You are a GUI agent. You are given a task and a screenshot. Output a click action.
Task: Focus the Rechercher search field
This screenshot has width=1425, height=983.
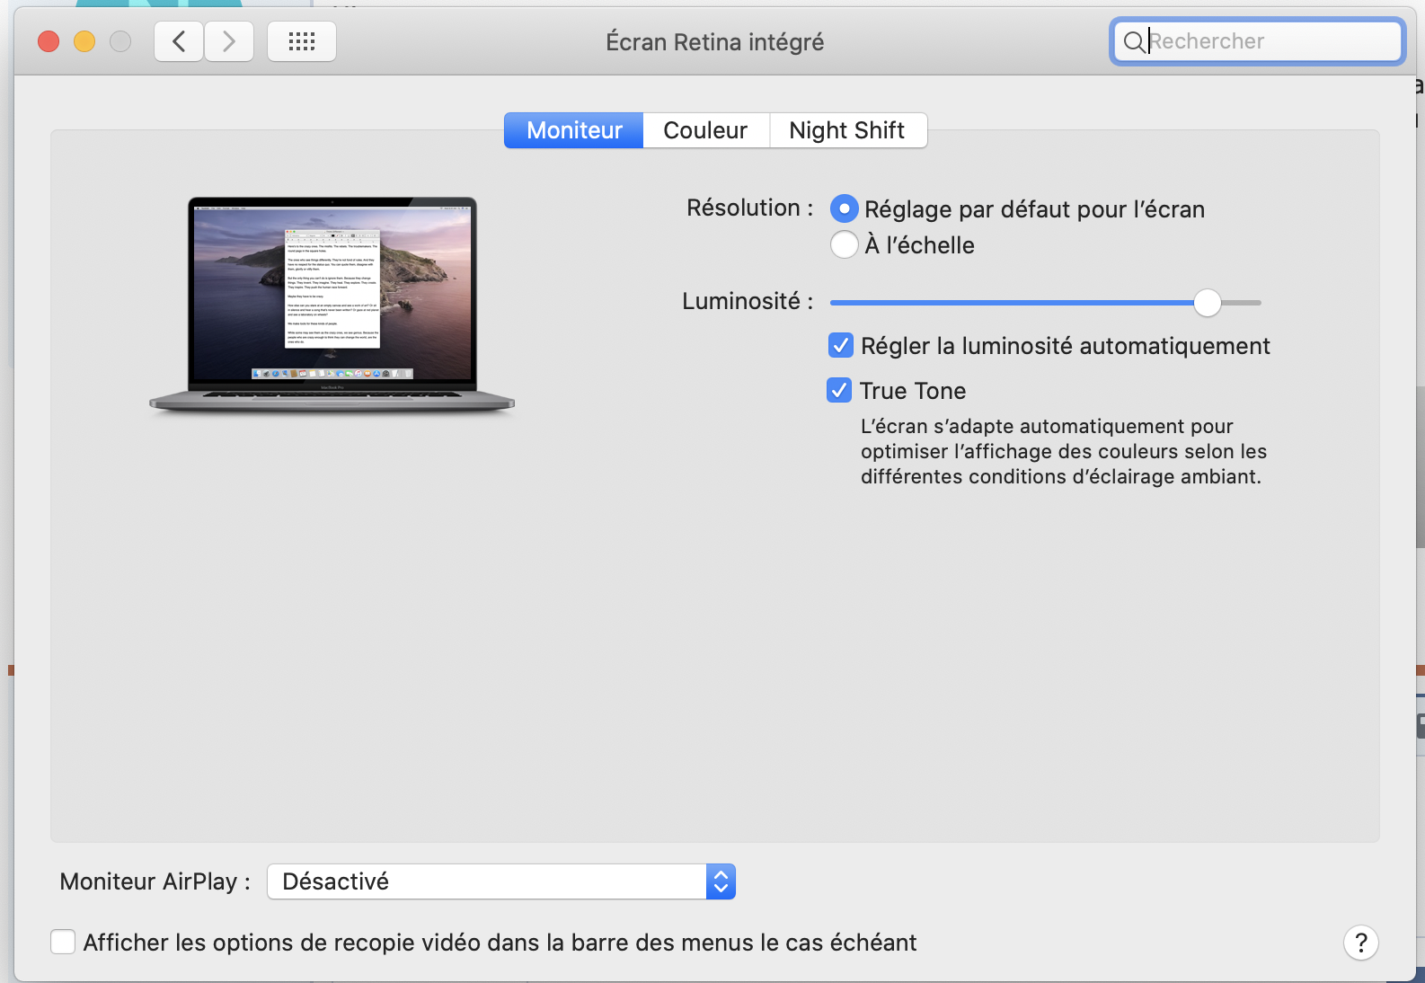[1258, 41]
